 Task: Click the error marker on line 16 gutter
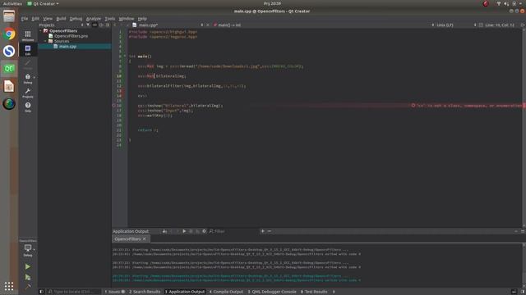113,106
